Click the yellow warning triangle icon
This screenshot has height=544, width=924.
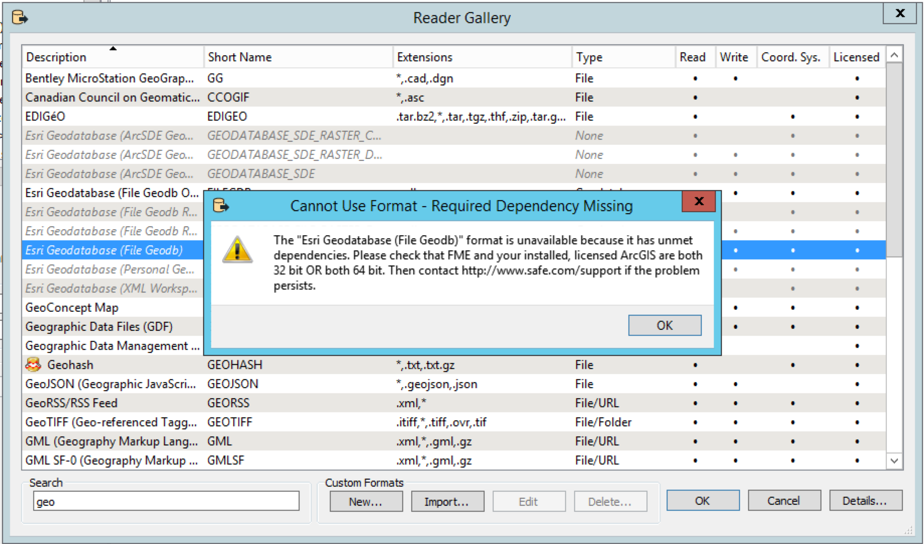coord(238,250)
